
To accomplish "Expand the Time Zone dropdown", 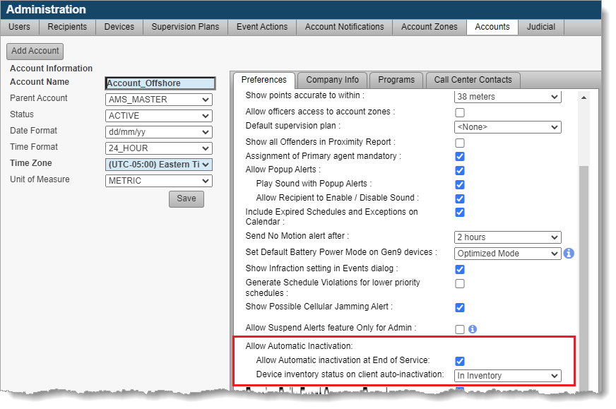I will click(x=158, y=165).
